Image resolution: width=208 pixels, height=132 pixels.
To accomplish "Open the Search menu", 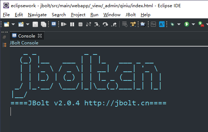I will (59, 15).
